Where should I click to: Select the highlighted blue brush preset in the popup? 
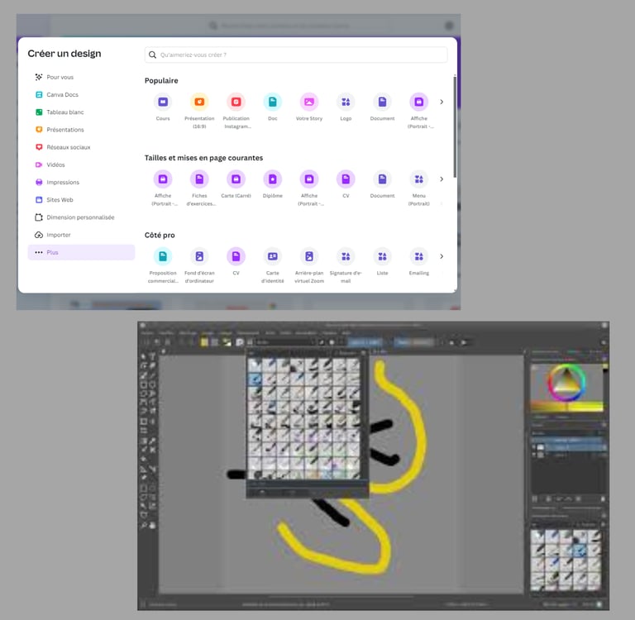click(x=255, y=379)
